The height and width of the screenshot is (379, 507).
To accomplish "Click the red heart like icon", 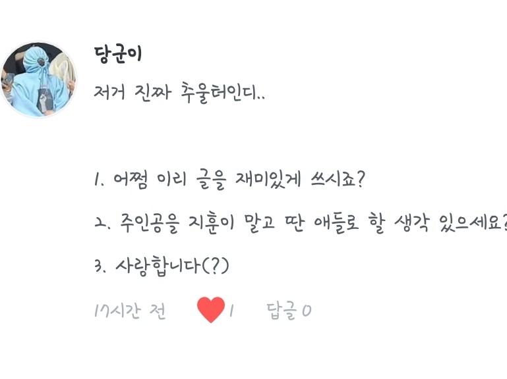I will click(211, 310).
